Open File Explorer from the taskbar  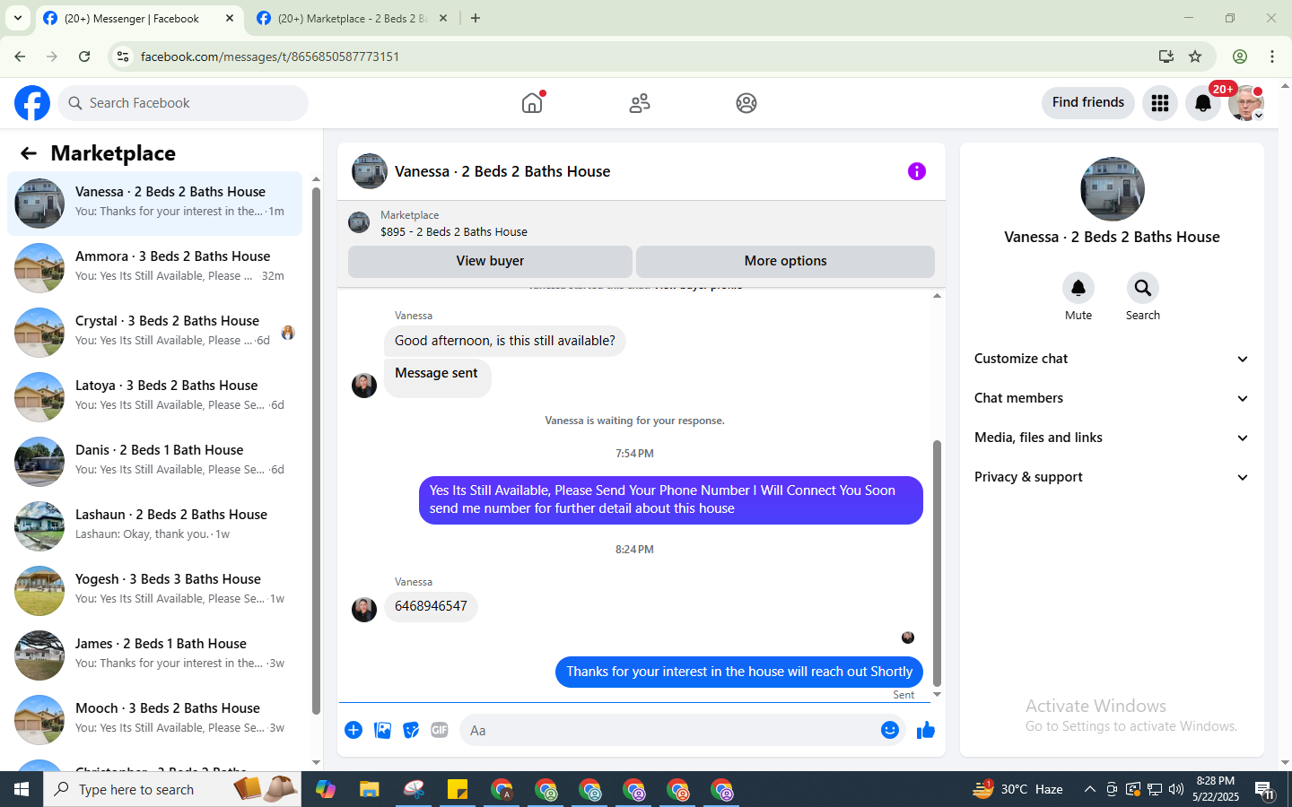(x=370, y=789)
